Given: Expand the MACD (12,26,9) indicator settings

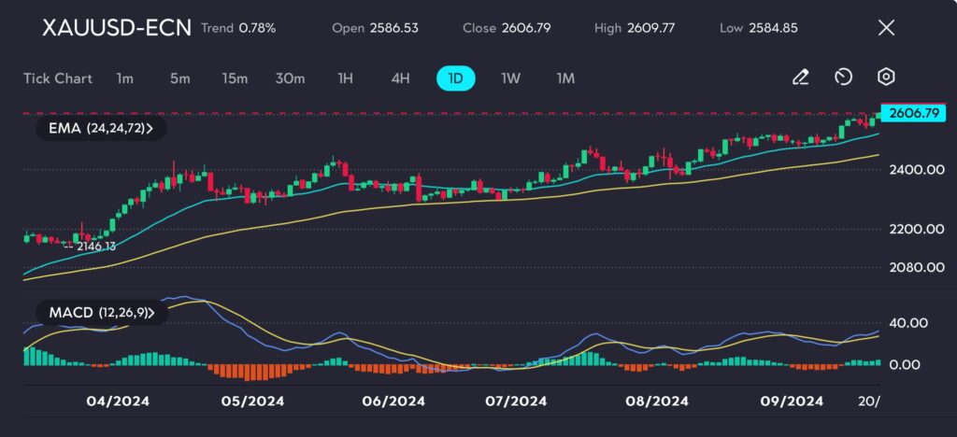Looking at the screenshot, I should (102, 313).
